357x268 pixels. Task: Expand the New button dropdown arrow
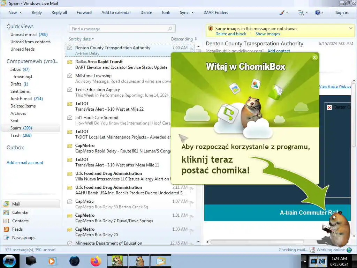coord(21,13)
